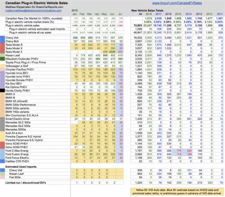The width and height of the screenshot is (225, 197).
Task: Select 'Plug-in electric vehicle market share (%)' label
Action: tap(30, 22)
